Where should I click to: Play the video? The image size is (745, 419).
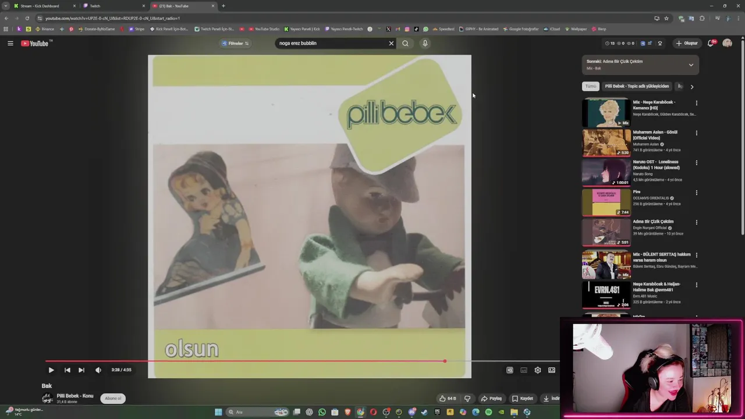point(51,370)
